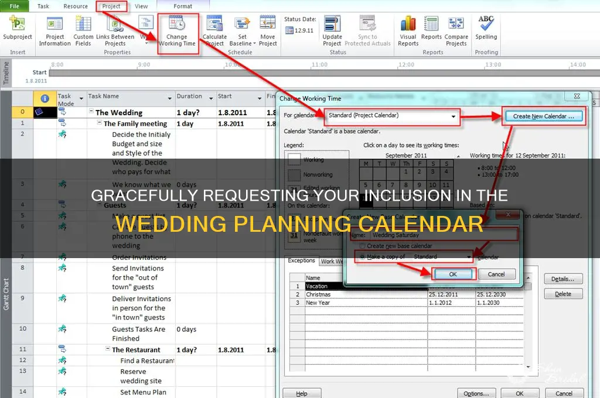Select the New Year exception row

[x=407, y=303]
